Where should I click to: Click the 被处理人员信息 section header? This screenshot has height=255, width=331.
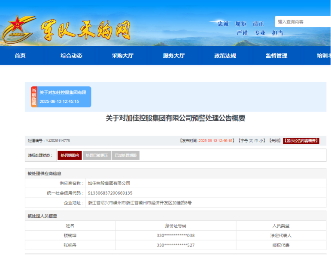(42, 216)
